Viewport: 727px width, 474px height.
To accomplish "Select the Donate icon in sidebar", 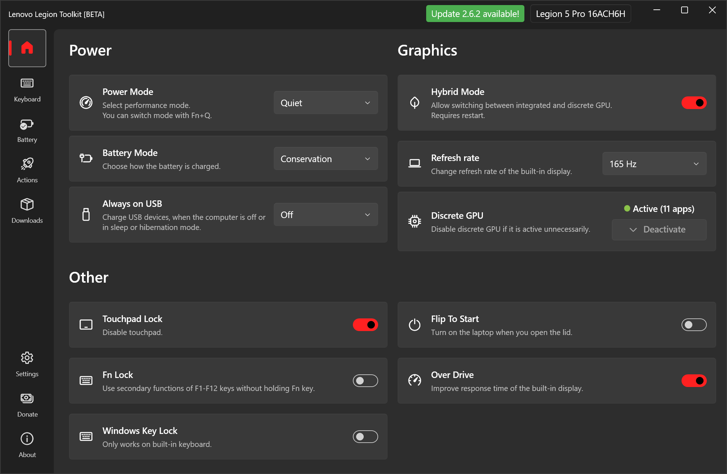I will pyautogui.click(x=27, y=398).
